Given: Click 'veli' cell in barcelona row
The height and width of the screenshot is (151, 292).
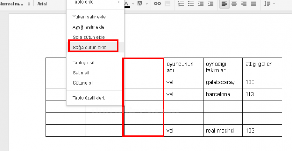Looking at the screenshot, I should tap(184, 94).
